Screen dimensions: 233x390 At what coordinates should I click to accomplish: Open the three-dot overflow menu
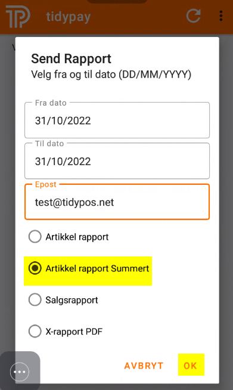coord(221,16)
